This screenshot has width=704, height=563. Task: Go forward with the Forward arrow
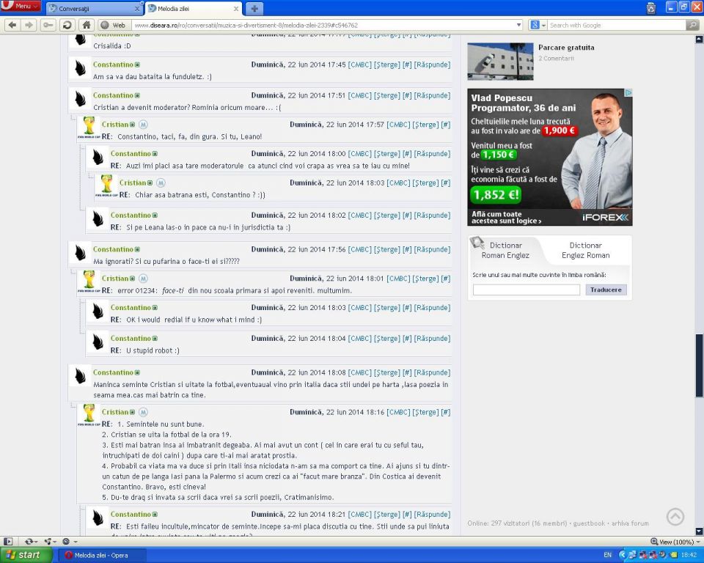[x=29, y=25]
